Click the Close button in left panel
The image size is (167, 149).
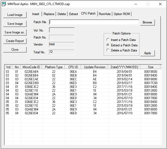click(x=15, y=50)
